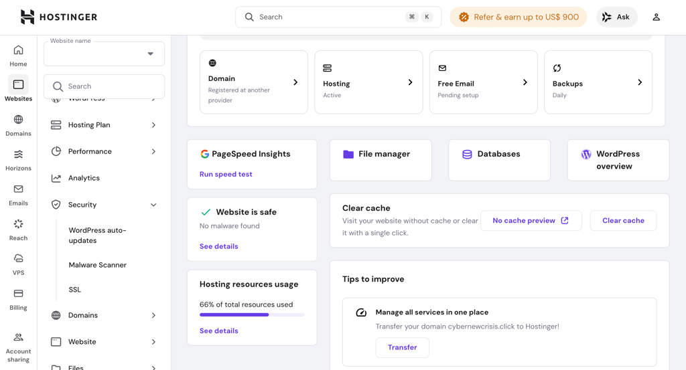See details under Hosting resources usage
This screenshot has height=370, width=686.
(219, 331)
